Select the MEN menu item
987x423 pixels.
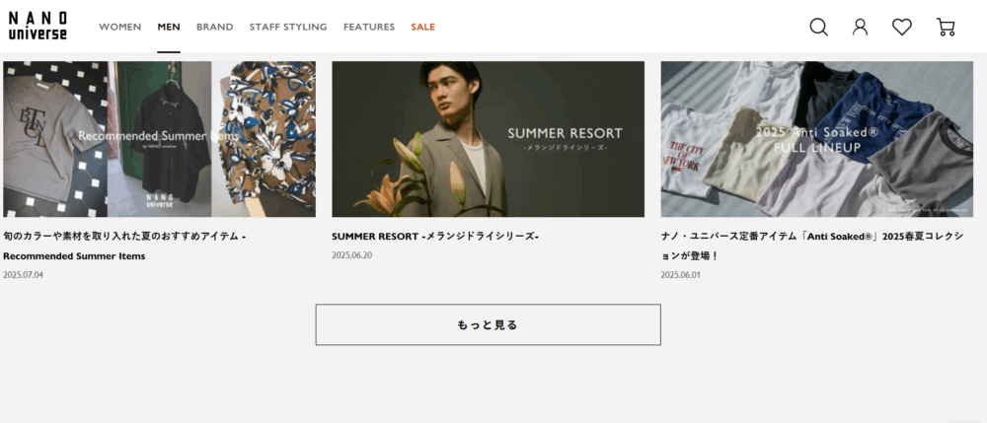(x=169, y=27)
